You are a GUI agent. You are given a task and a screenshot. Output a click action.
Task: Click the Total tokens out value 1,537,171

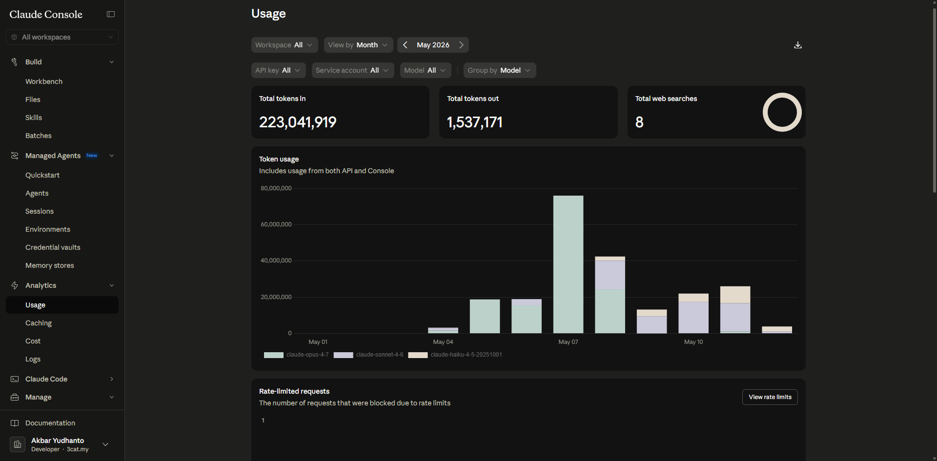(x=475, y=122)
